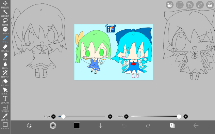Decrease brush thickness with minus button
Image resolution: width=215 pixels, height=134 pixels.
(x=53, y=117)
